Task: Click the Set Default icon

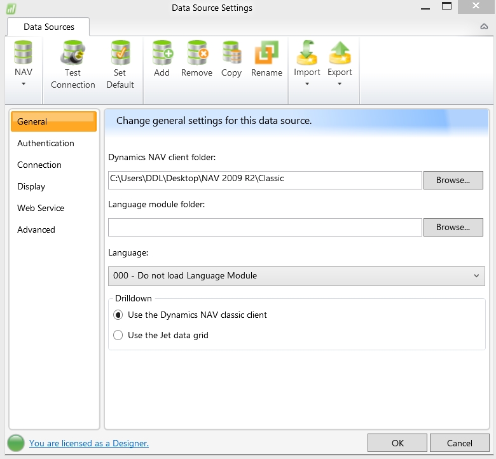Action: pyautogui.click(x=120, y=53)
